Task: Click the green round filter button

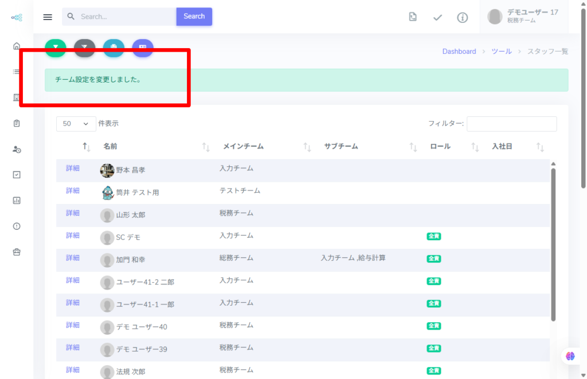Action: click(56, 48)
